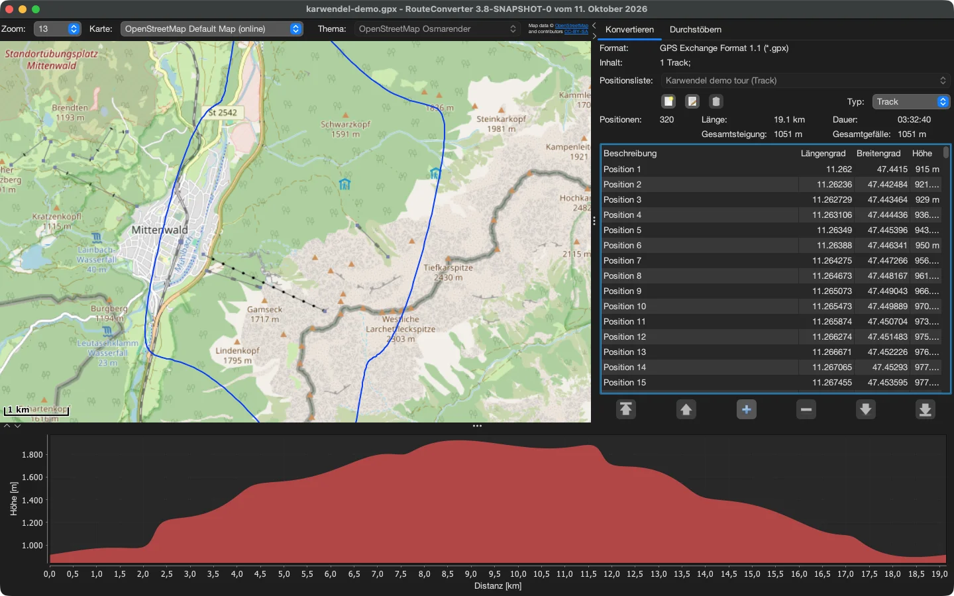The height and width of the screenshot is (596, 954).
Task: Click longitude value 11.262729 of Position 3
Action: [x=832, y=200]
